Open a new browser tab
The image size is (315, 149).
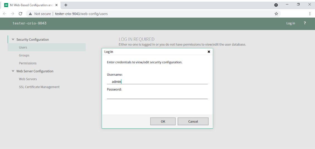[66, 5]
